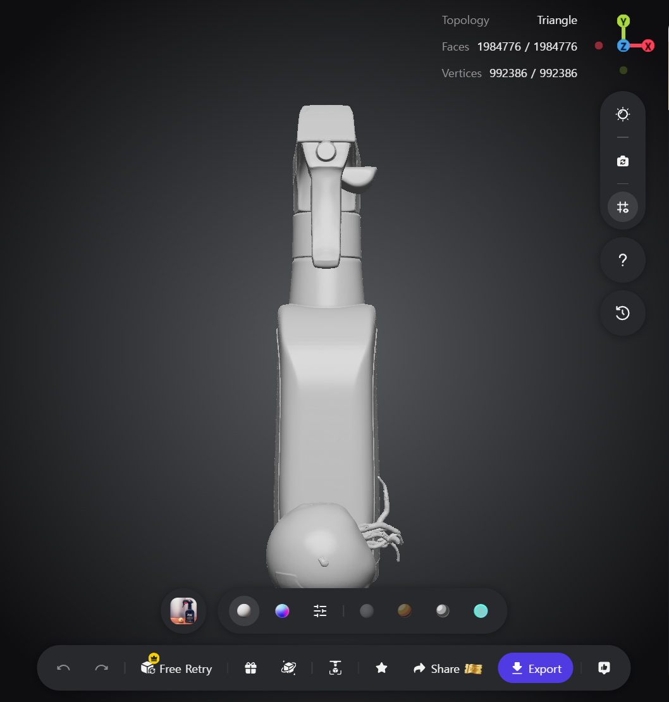Click the "Faces" label

click(x=455, y=47)
